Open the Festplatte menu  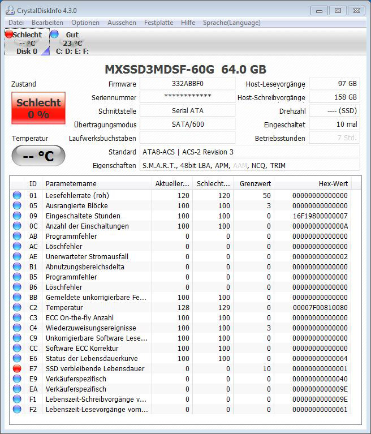[x=158, y=23]
